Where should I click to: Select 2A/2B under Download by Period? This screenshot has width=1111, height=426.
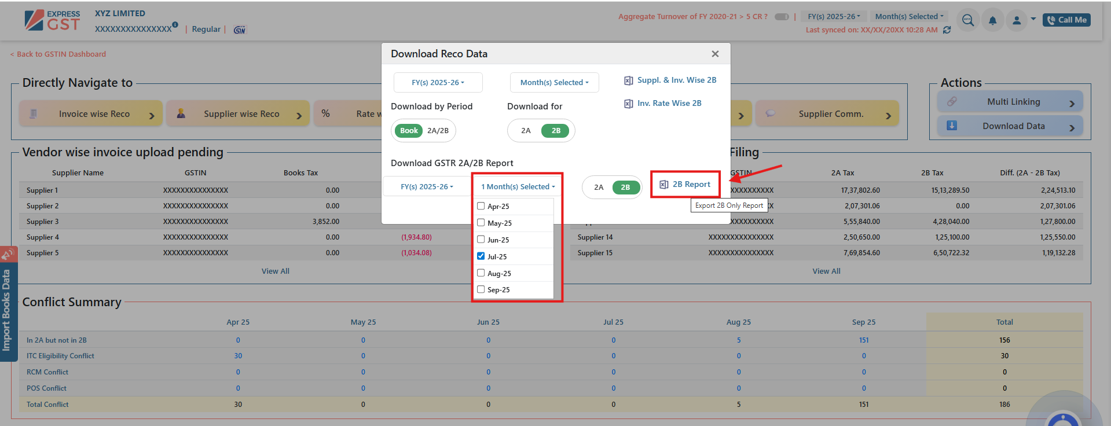point(438,130)
